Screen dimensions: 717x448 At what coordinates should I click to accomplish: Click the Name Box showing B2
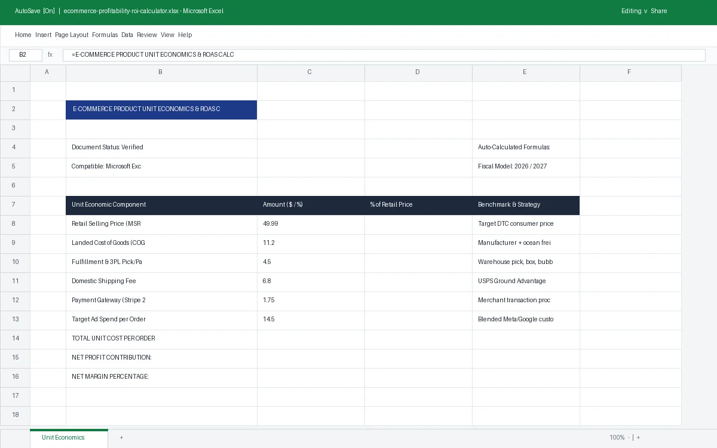(26, 55)
